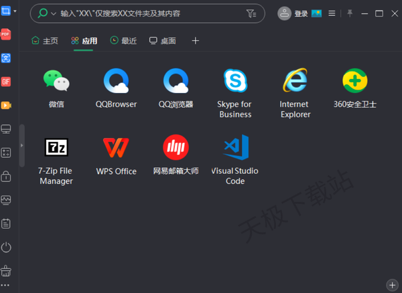Click the power icon in sidebar
Viewport: 402px width, 293px height.
click(6, 248)
